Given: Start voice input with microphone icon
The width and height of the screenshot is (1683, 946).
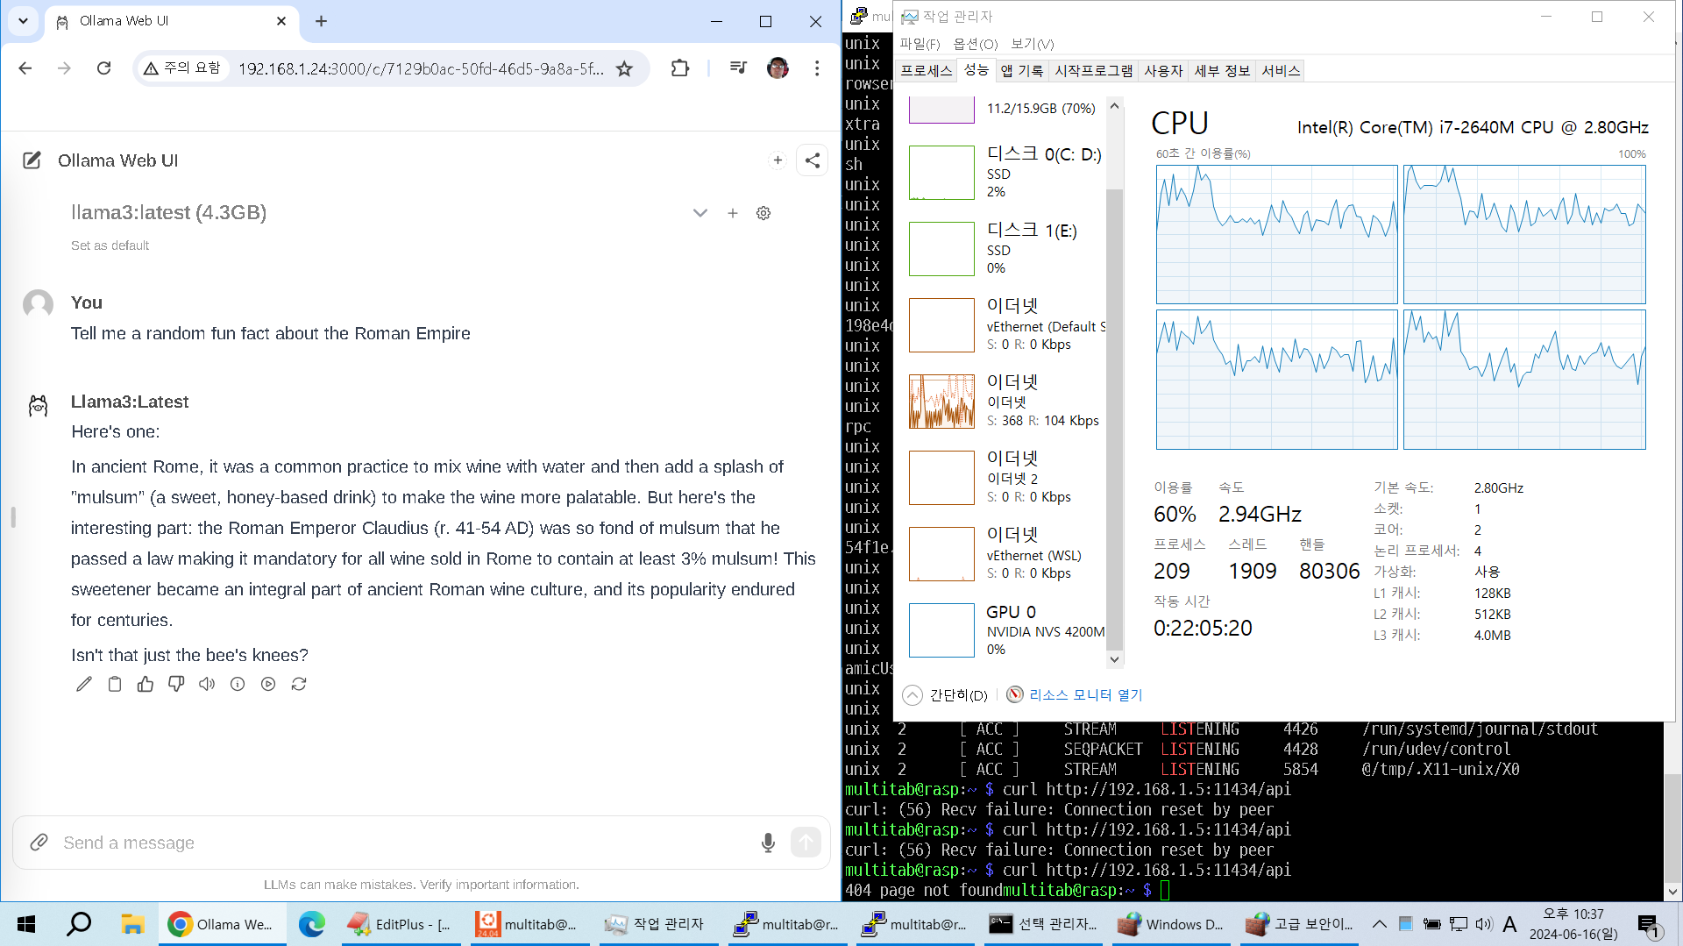Looking at the screenshot, I should 768,843.
